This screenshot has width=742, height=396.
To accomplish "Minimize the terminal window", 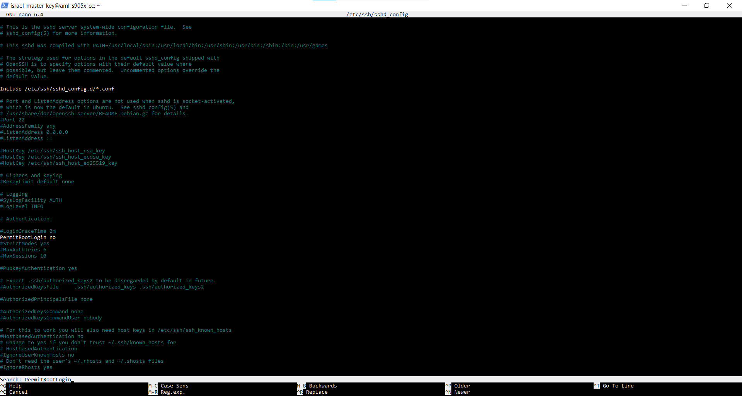I will (x=684, y=5).
